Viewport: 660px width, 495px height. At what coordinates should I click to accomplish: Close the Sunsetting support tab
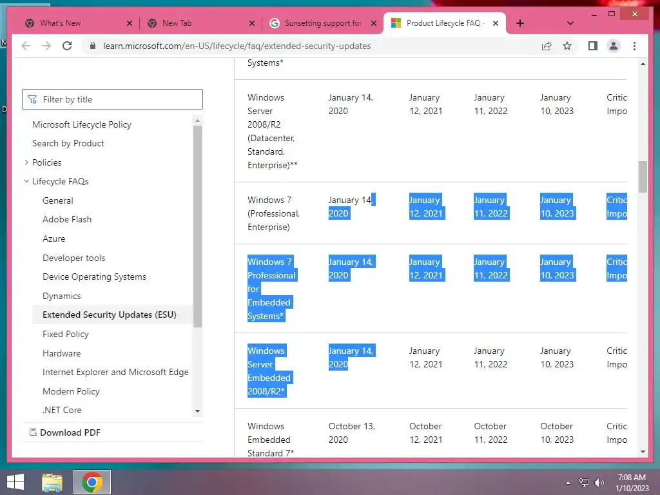click(x=374, y=23)
